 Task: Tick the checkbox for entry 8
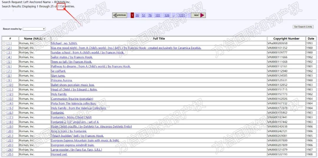point(4,76)
